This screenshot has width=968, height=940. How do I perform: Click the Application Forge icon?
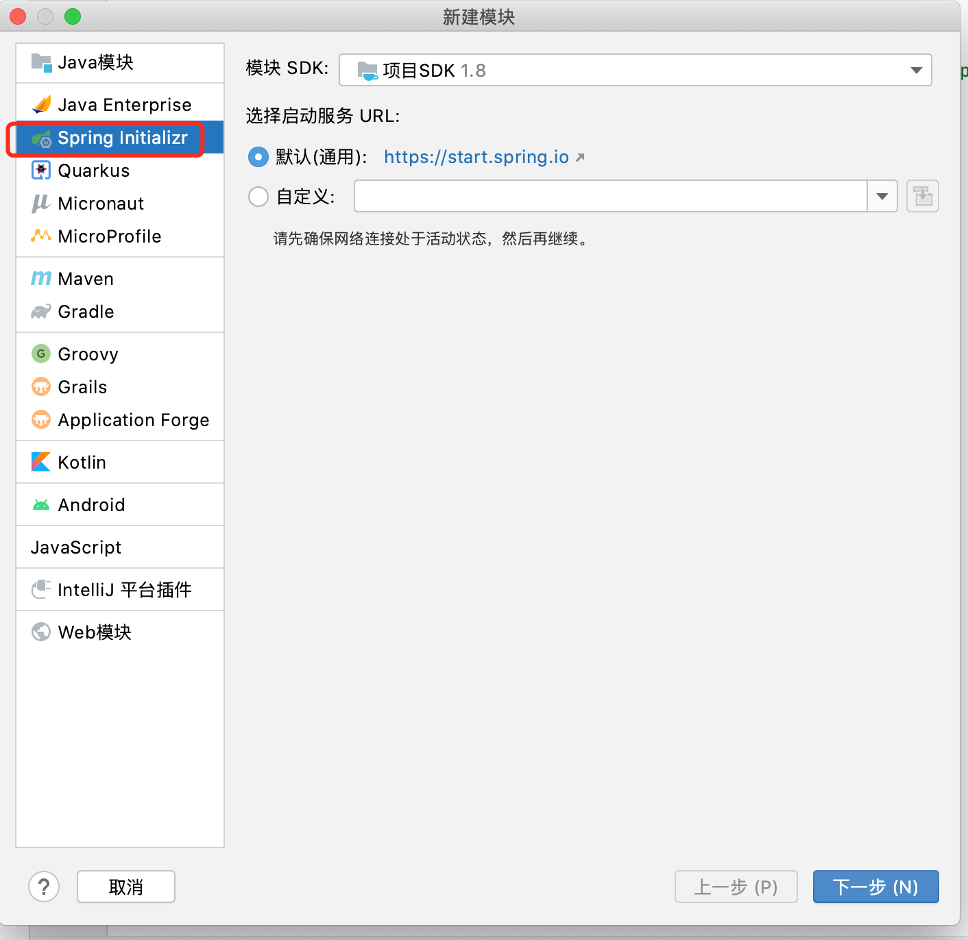click(x=41, y=419)
